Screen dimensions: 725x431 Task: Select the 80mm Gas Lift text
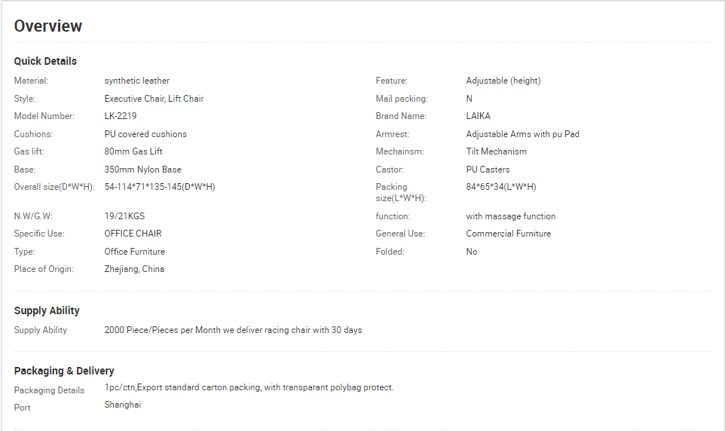pyautogui.click(x=133, y=151)
